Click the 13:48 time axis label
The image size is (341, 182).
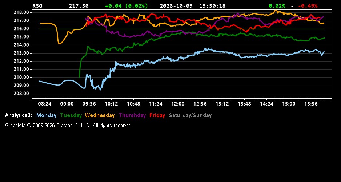coord(244,104)
